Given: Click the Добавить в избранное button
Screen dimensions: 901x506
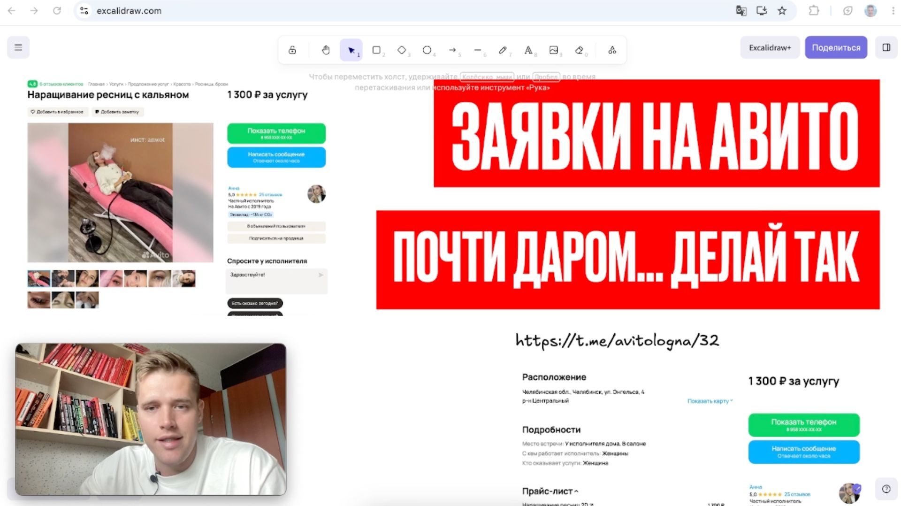Looking at the screenshot, I should 57,112.
